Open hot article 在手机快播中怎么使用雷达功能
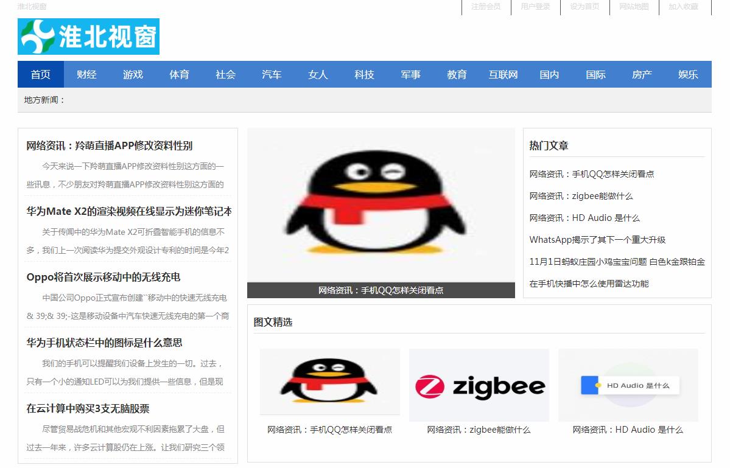This screenshot has width=730, height=468. [x=589, y=284]
